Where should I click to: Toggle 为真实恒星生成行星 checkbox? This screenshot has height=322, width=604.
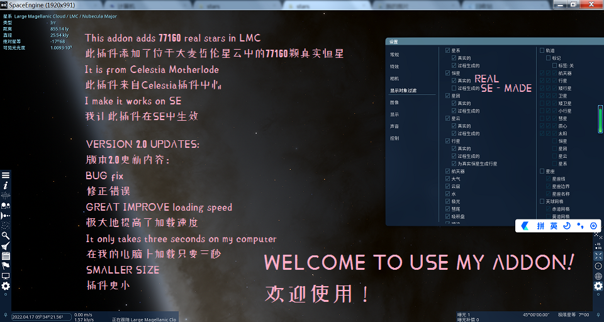(454, 164)
